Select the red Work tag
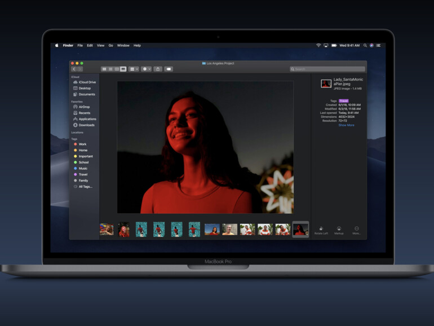 point(82,144)
